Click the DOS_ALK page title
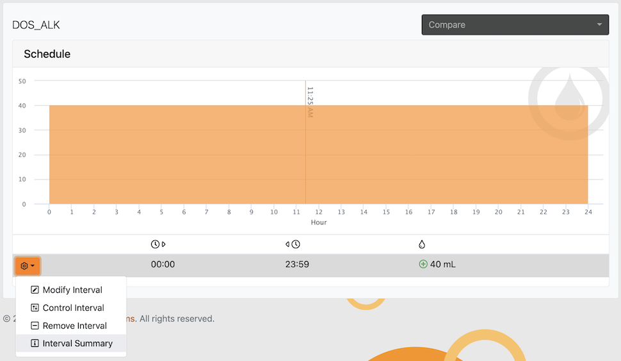Image resolution: width=621 pixels, height=361 pixels. (36, 25)
